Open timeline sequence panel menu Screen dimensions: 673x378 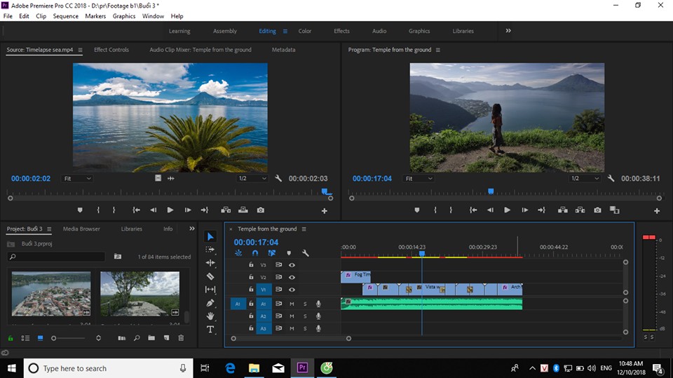pos(304,229)
